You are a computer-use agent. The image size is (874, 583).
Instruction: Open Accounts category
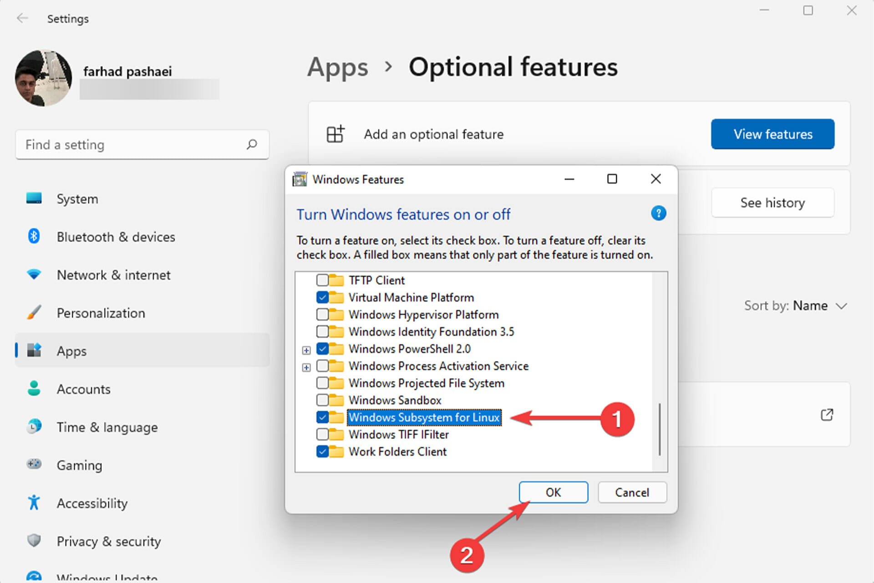click(142, 389)
